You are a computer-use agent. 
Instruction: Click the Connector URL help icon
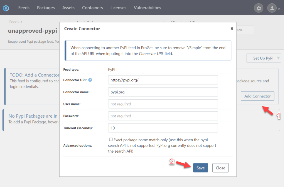pos(90,80)
